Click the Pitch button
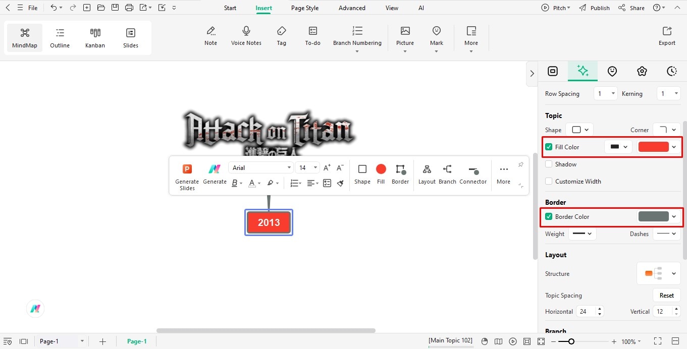Viewport: 687px width, 349px height. click(556, 8)
